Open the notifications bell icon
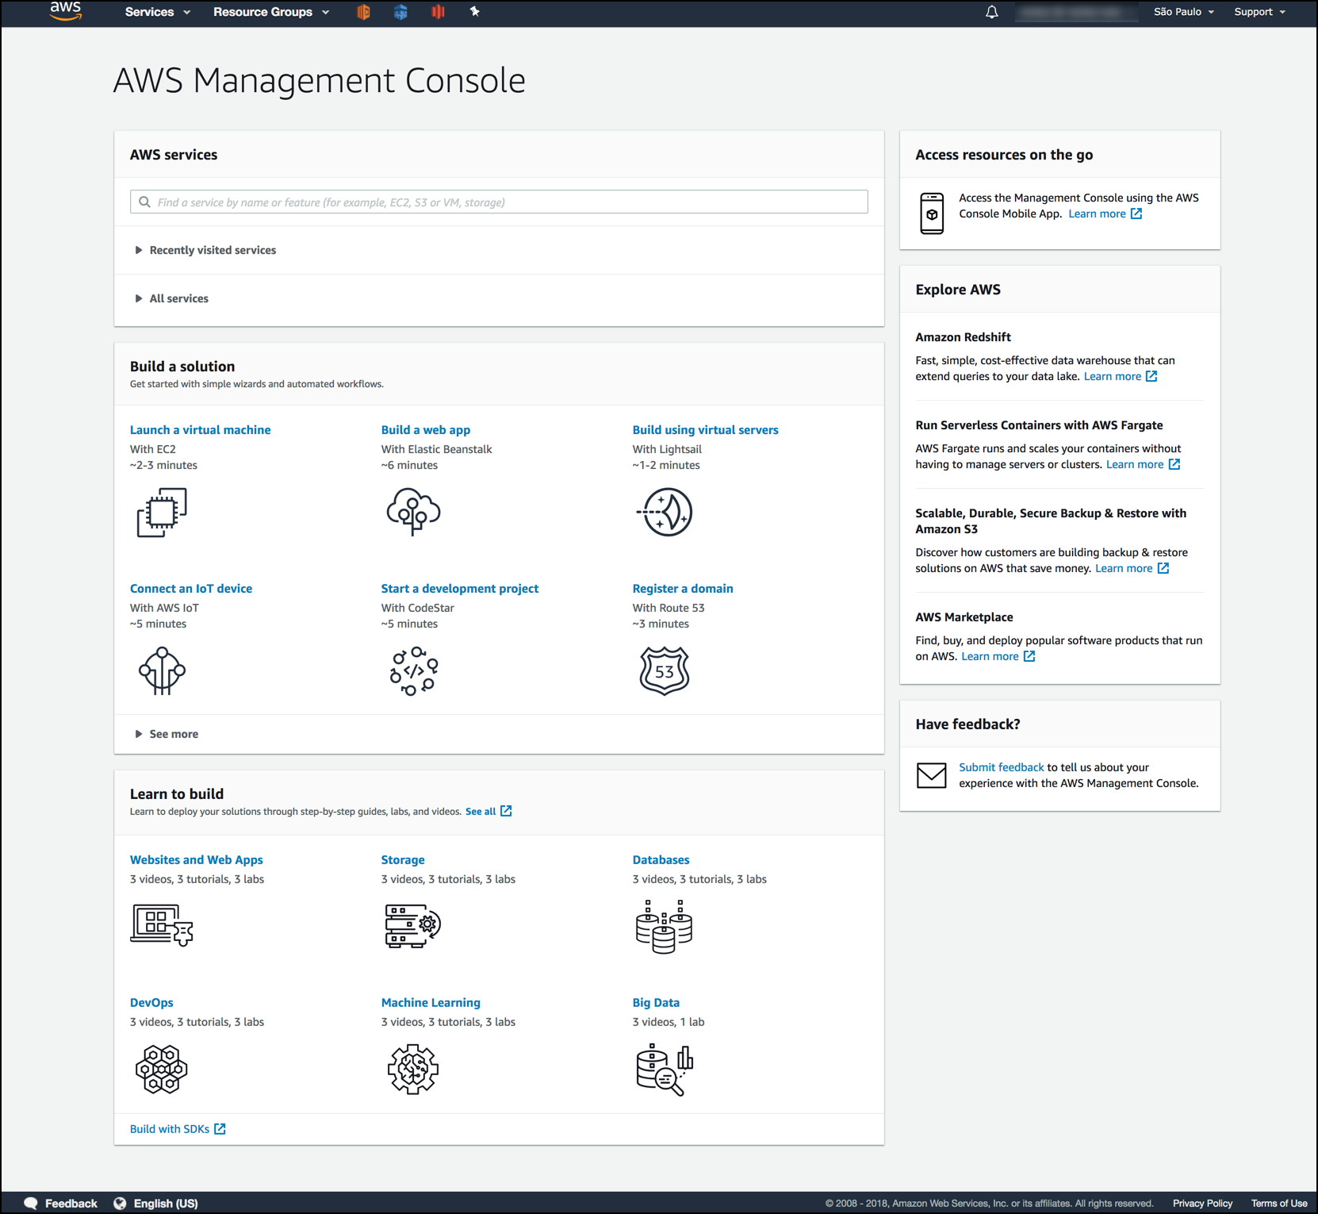This screenshot has width=1318, height=1214. (x=990, y=12)
